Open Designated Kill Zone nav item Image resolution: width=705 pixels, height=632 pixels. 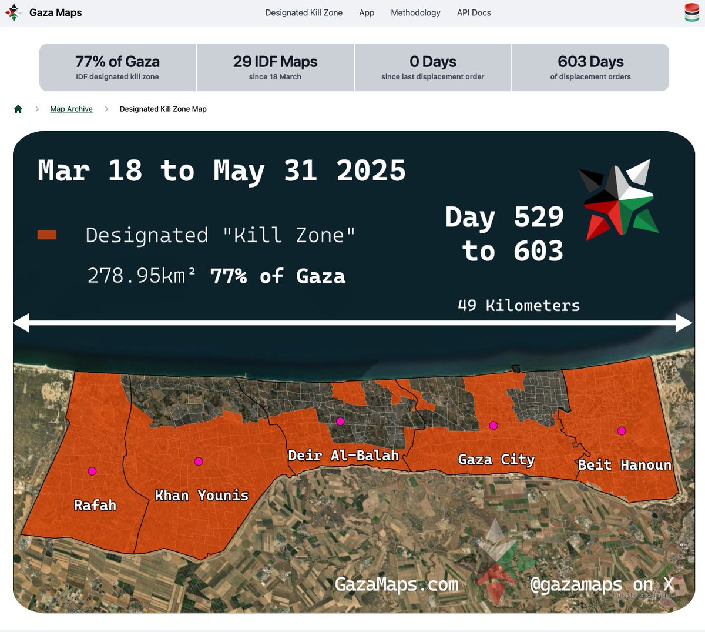(x=304, y=12)
